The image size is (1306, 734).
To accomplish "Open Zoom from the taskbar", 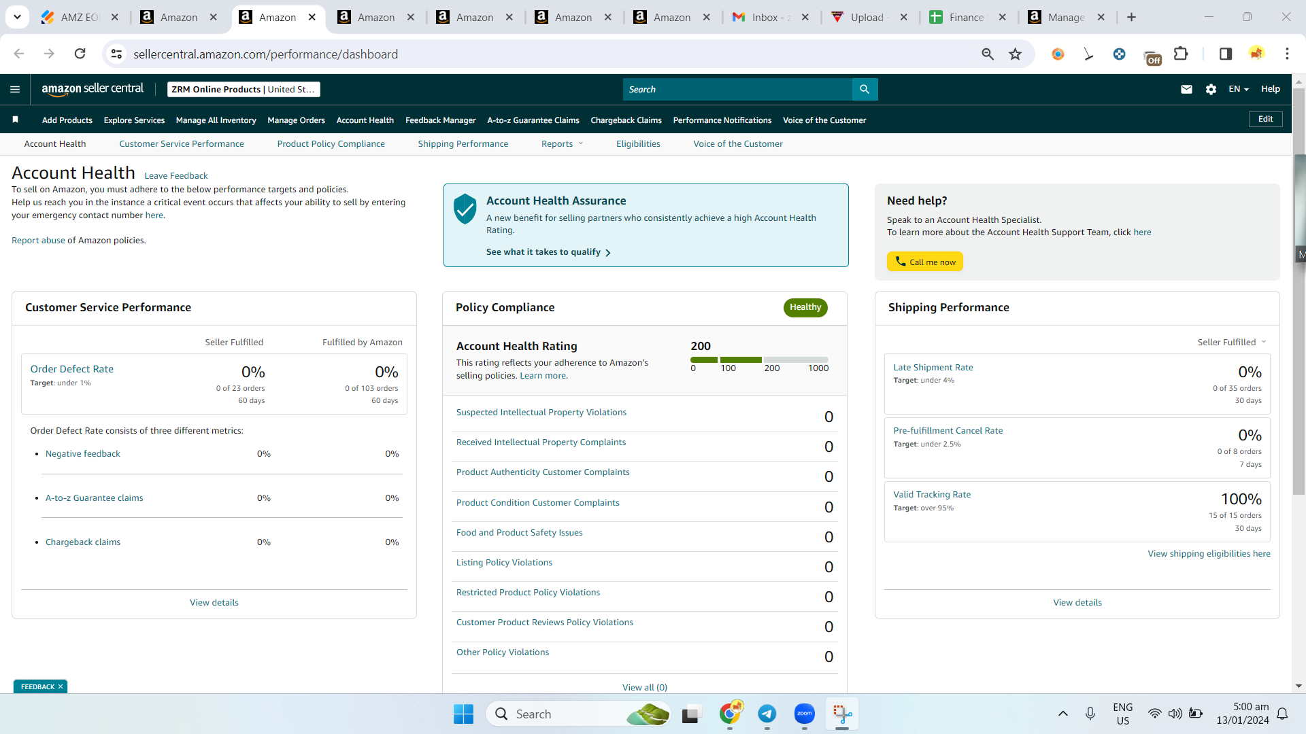I will (x=805, y=714).
